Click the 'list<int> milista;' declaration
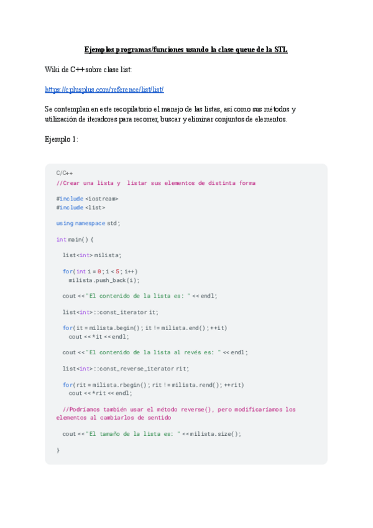Screen dimensions: 373x528 (93, 255)
